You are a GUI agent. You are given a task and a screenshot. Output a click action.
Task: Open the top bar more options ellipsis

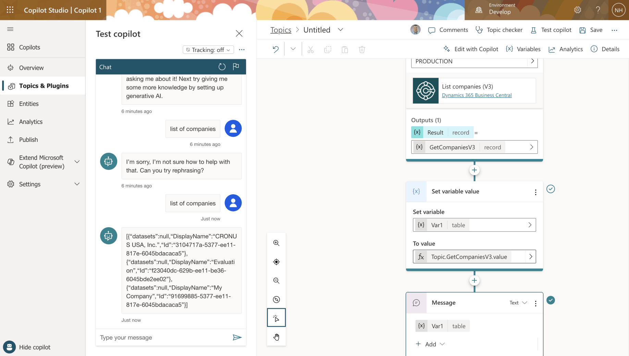(x=615, y=30)
